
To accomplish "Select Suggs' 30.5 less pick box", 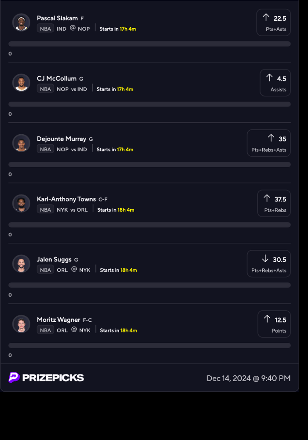I will click(x=268, y=264).
